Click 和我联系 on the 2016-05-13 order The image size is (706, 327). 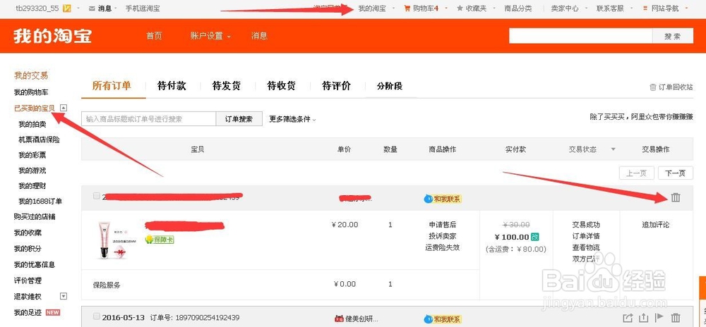point(443,319)
